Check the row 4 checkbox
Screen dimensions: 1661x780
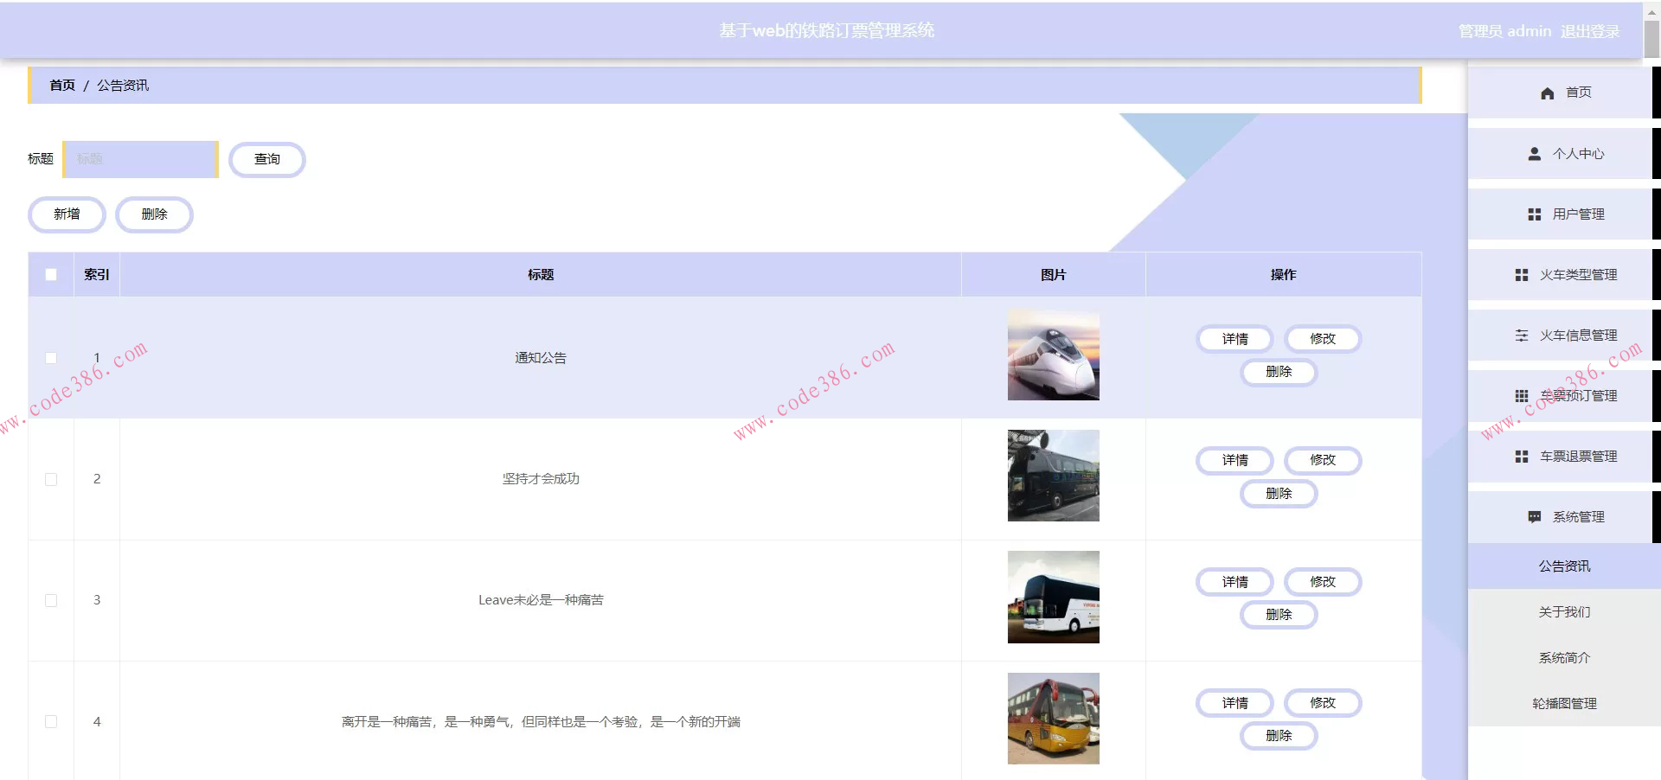pyautogui.click(x=51, y=722)
